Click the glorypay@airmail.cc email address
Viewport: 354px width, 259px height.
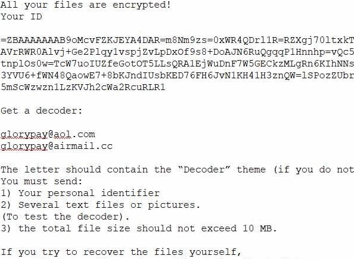click(x=57, y=146)
